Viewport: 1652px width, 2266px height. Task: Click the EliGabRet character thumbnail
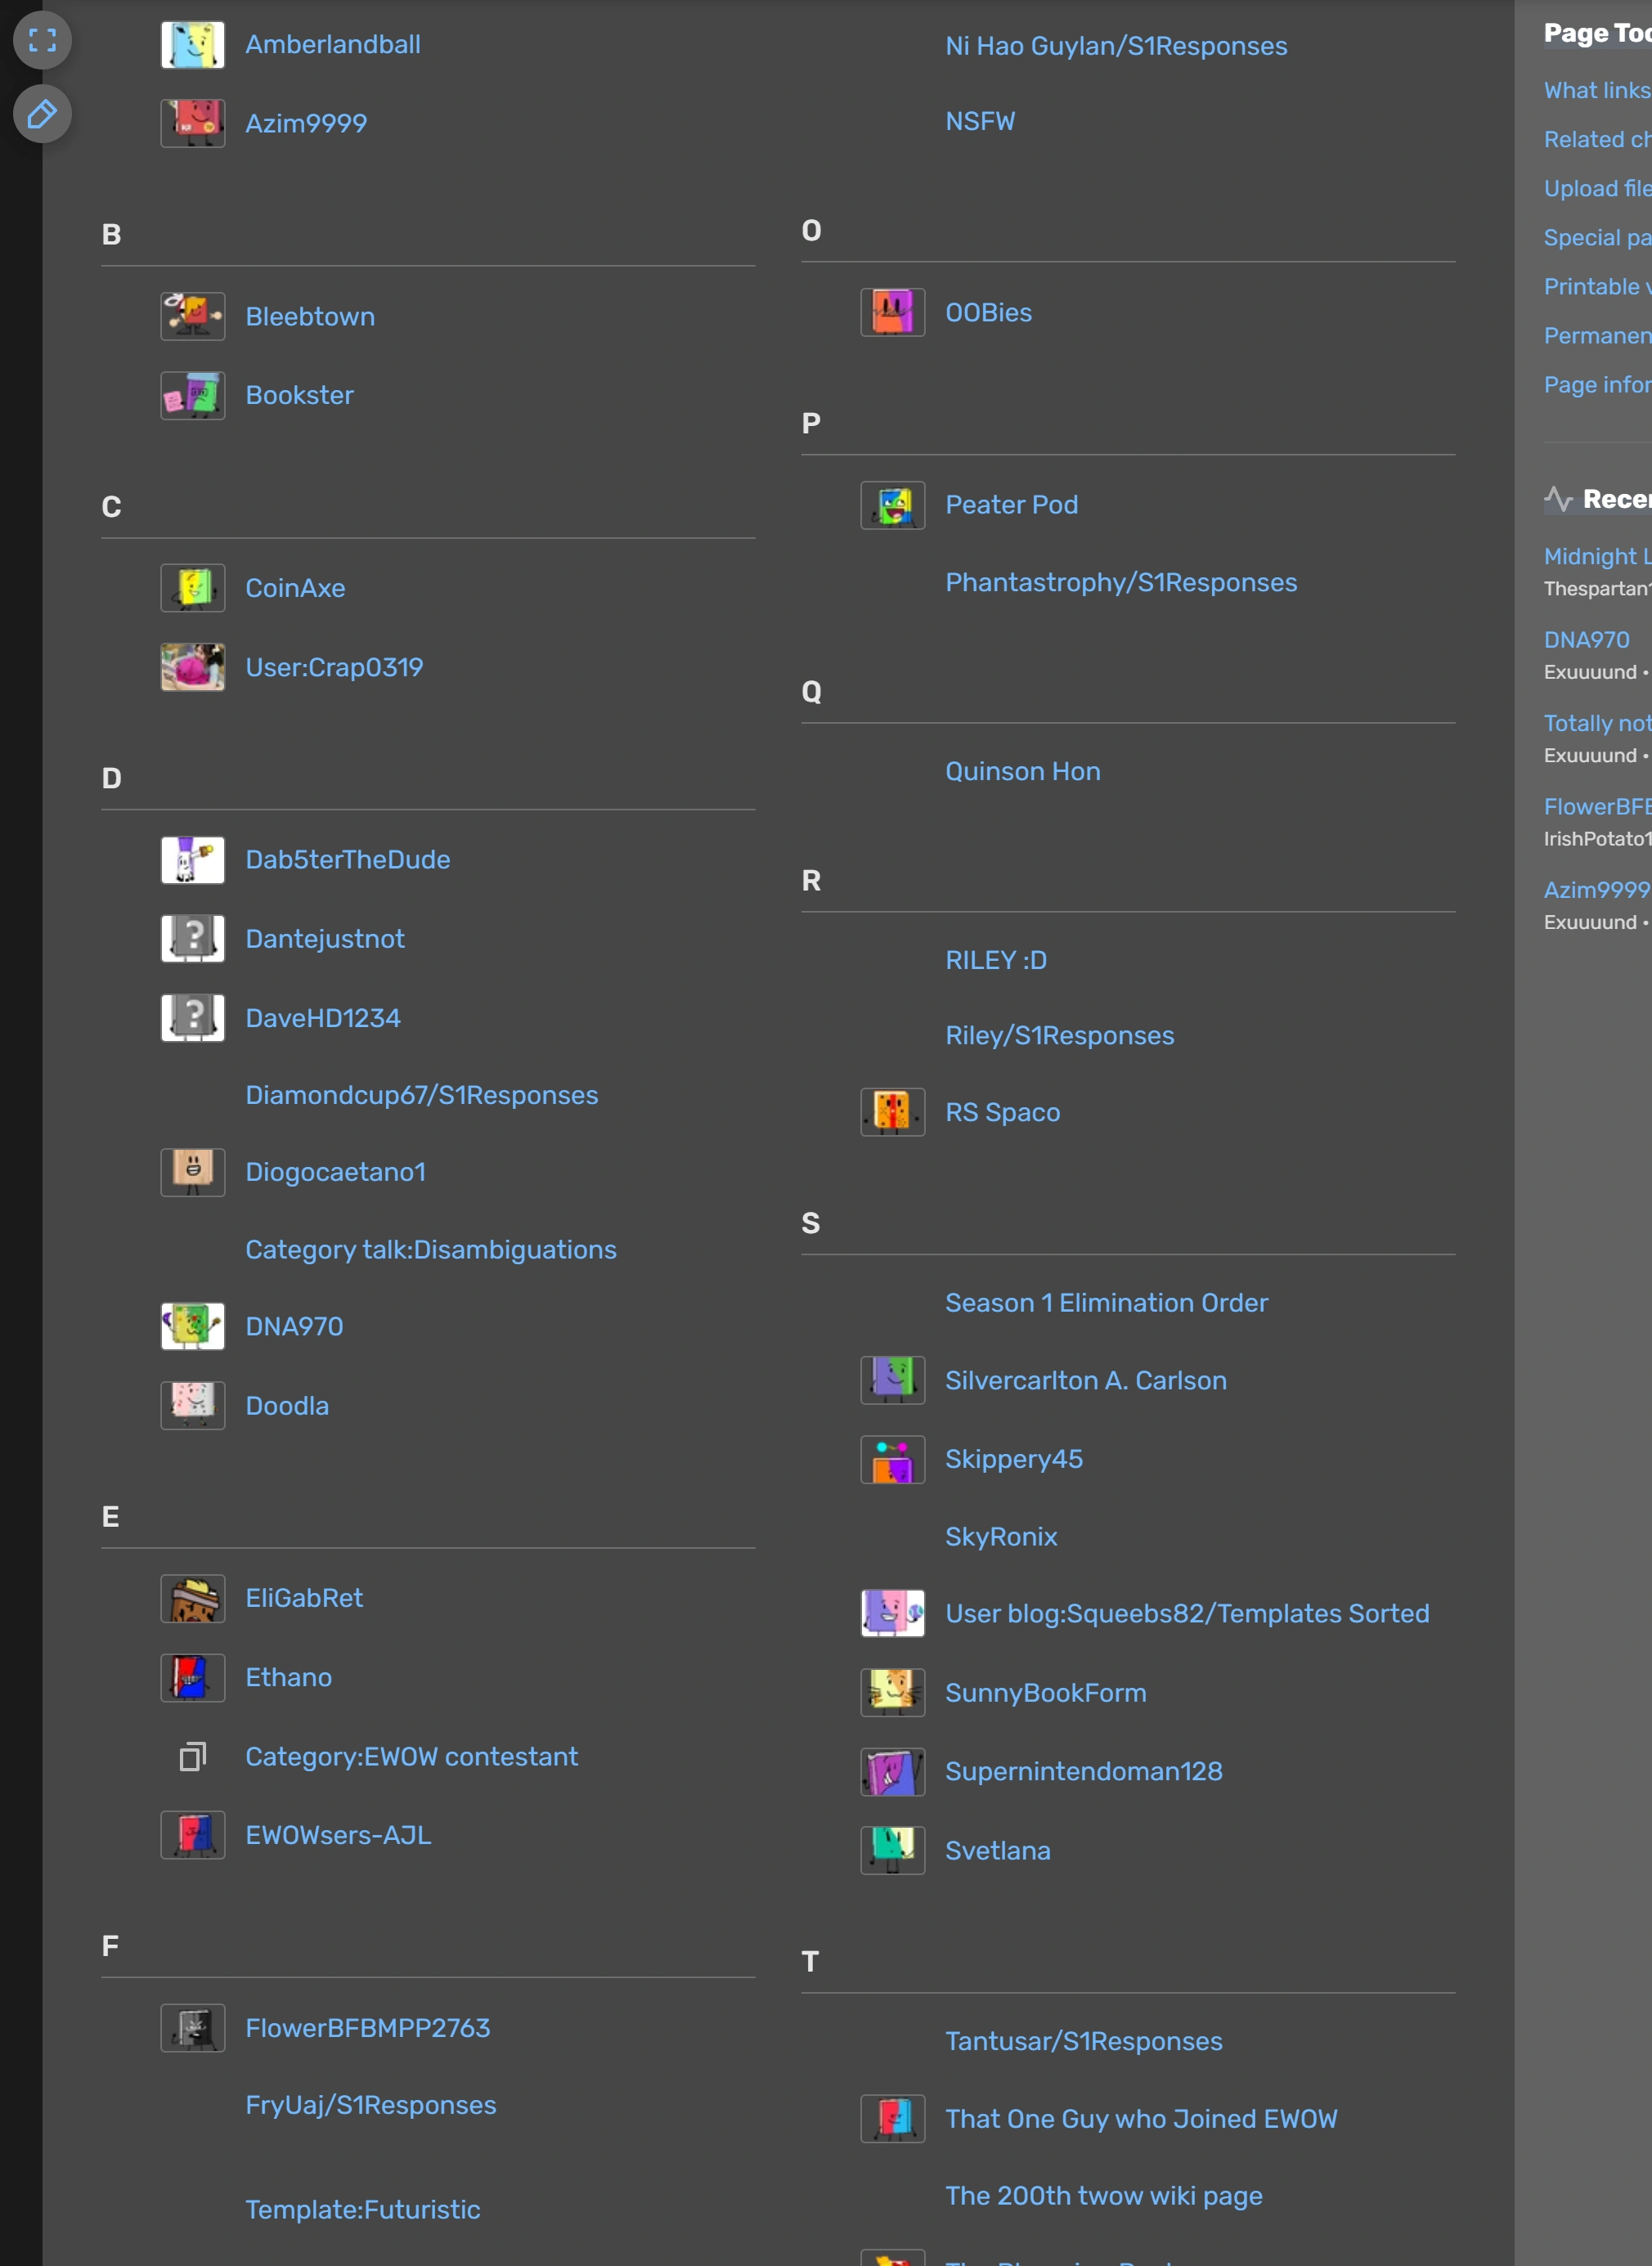pos(192,1598)
